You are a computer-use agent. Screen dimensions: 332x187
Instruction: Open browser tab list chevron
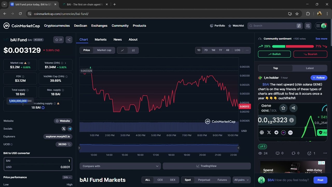click(4, 4)
